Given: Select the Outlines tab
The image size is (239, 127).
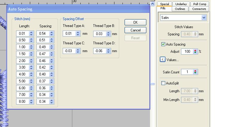Looking at the screenshot, I should pyautogui.click(x=180, y=9).
